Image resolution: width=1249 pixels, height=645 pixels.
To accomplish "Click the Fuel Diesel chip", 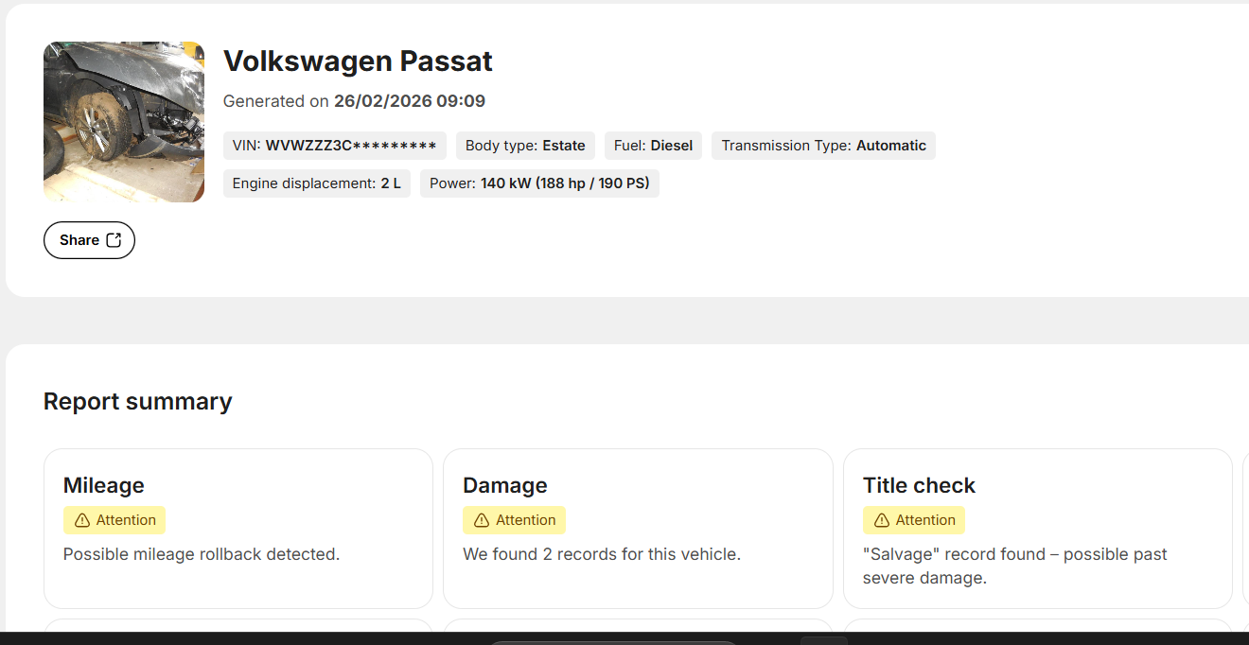I will pyautogui.click(x=653, y=146).
